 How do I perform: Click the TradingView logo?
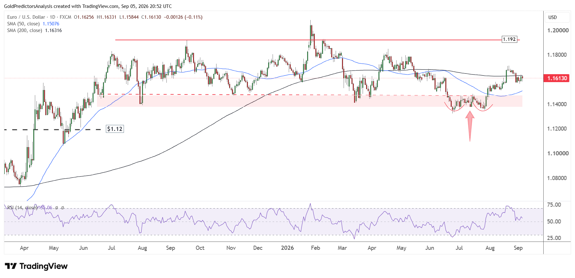pyautogui.click(x=36, y=266)
